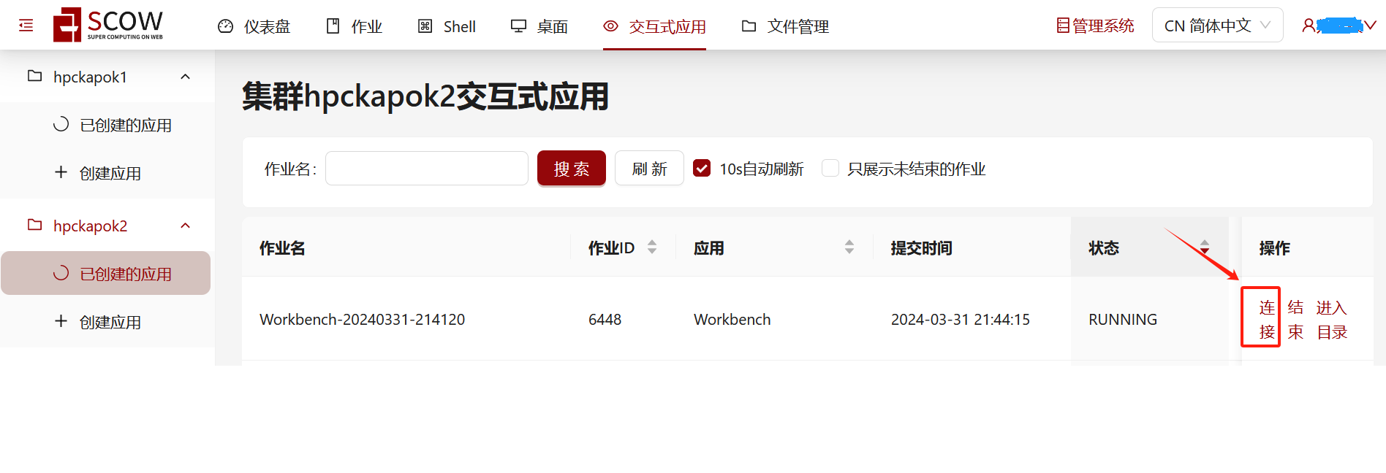Sort by 状态 column sorter
This screenshot has height=473, width=1386.
(1205, 247)
